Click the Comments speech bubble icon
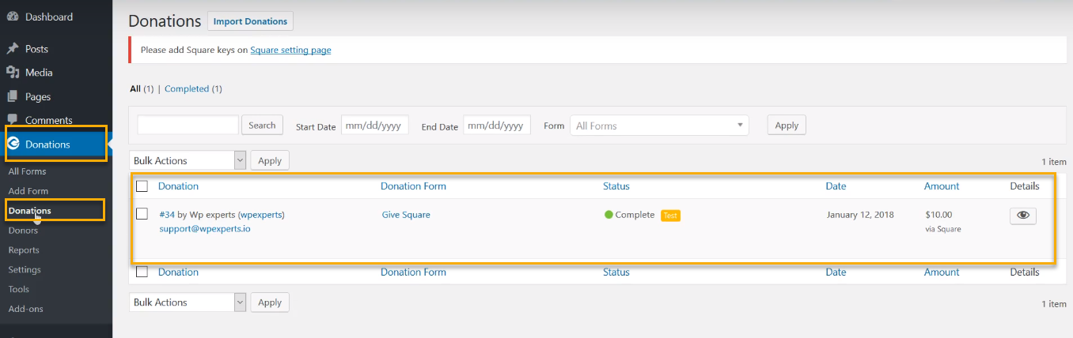 (13, 120)
